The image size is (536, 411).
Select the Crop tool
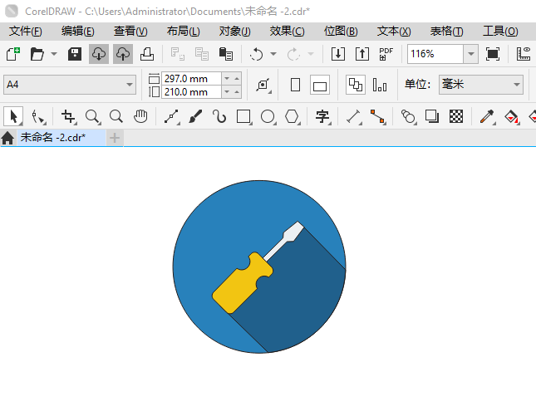[68, 117]
